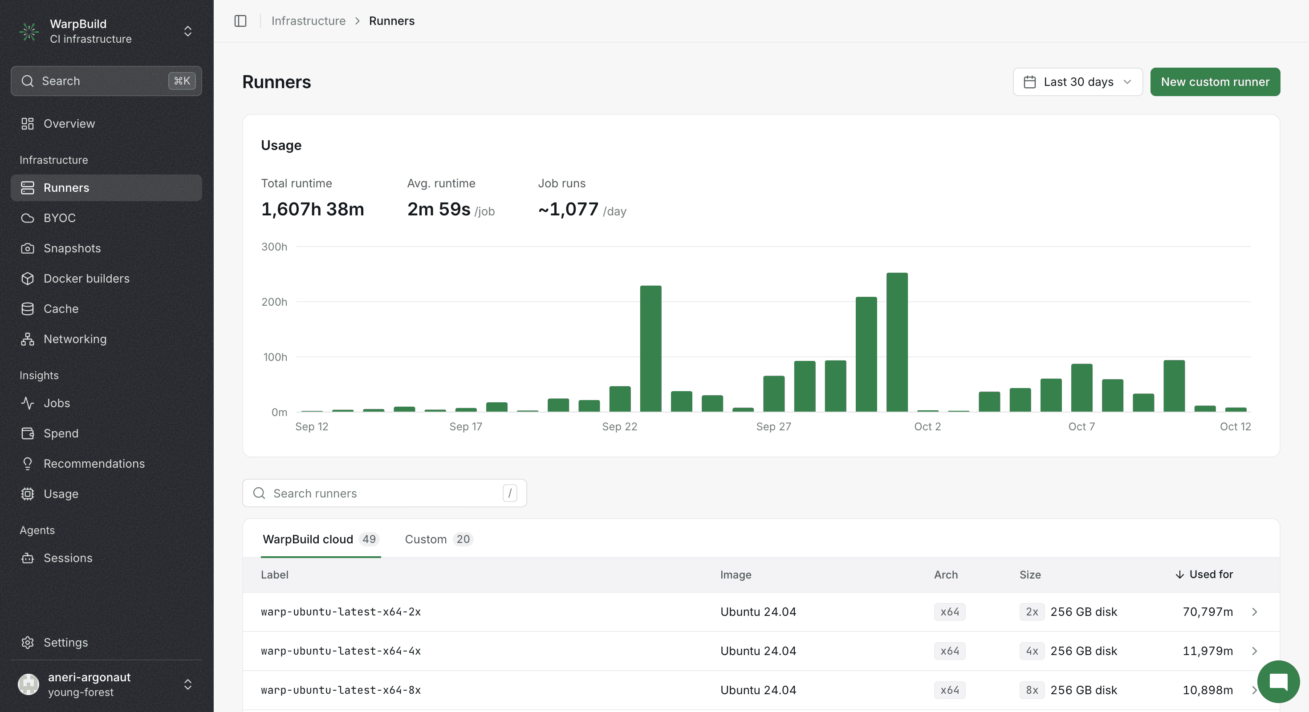Image resolution: width=1309 pixels, height=712 pixels.
Task: Open Sessions under Agents
Action: coord(106,558)
